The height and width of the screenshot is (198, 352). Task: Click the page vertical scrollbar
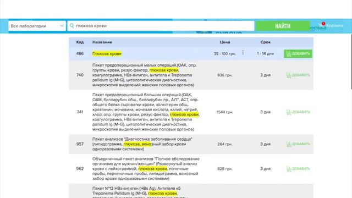tap(351, 62)
